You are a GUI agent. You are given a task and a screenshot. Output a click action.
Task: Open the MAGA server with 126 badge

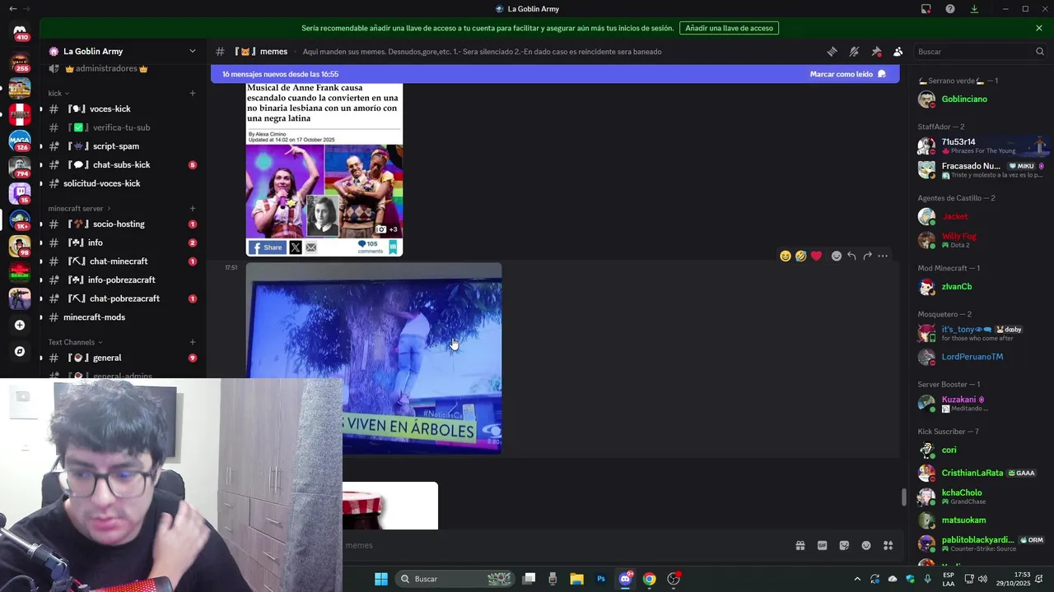click(20, 141)
